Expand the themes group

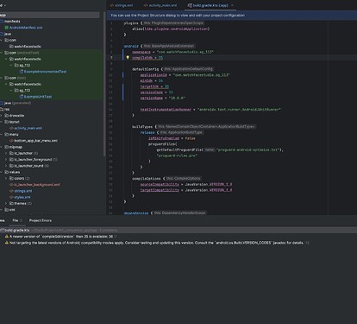[x=6, y=204]
